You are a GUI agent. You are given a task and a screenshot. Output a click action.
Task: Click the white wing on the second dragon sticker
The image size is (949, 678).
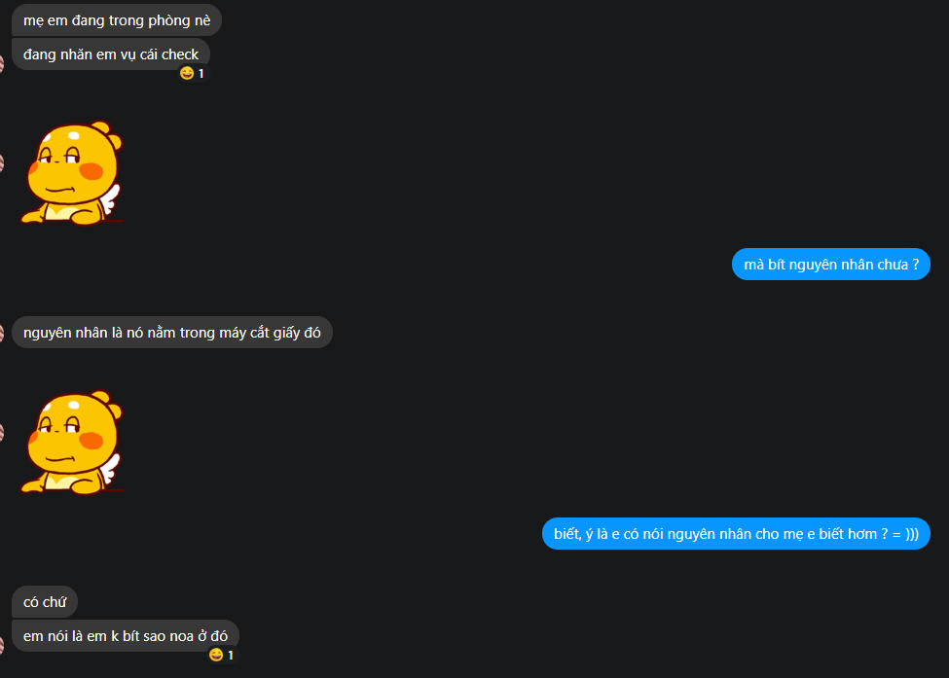[x=111, y=469]
